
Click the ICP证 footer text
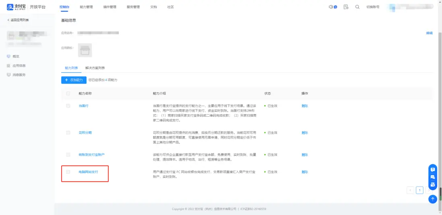254,209
